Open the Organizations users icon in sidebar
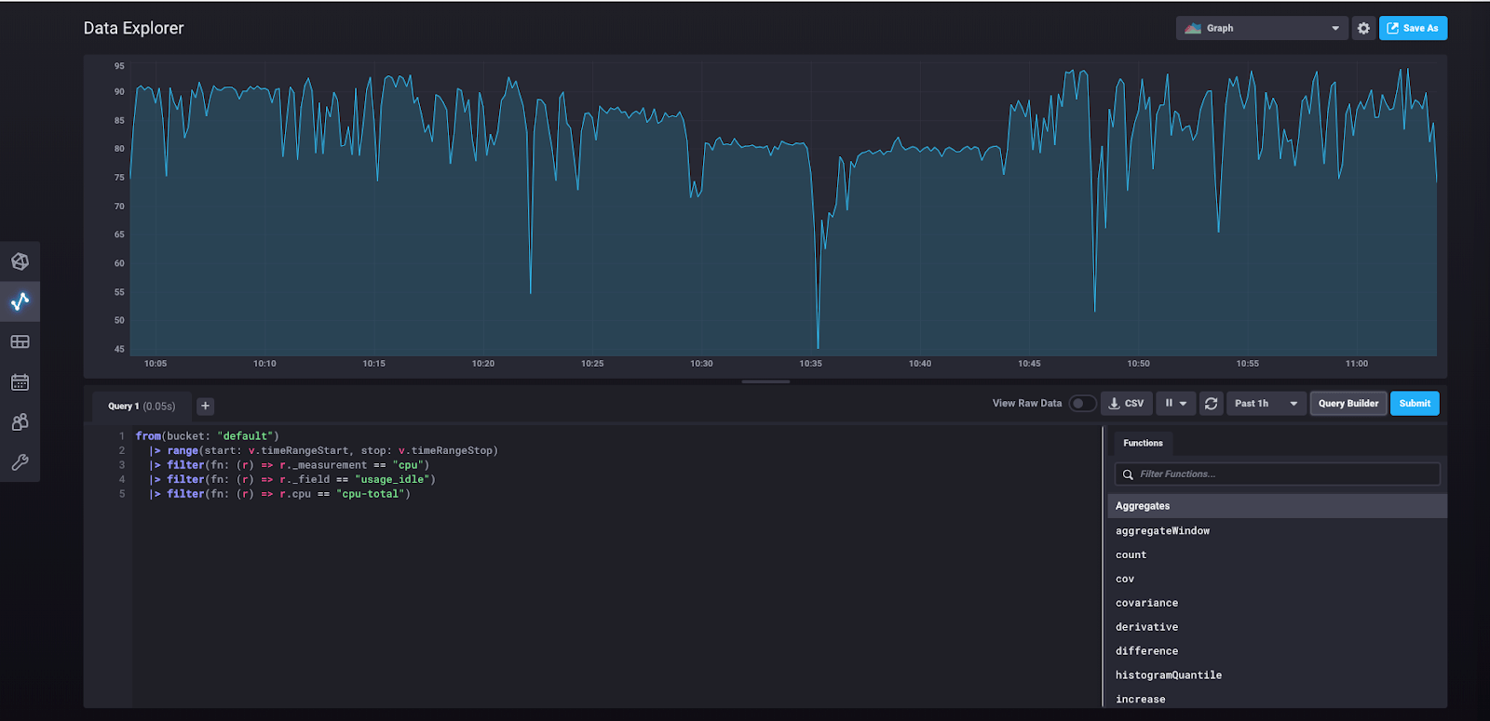 pyautogui.click(x=20, y=421)
